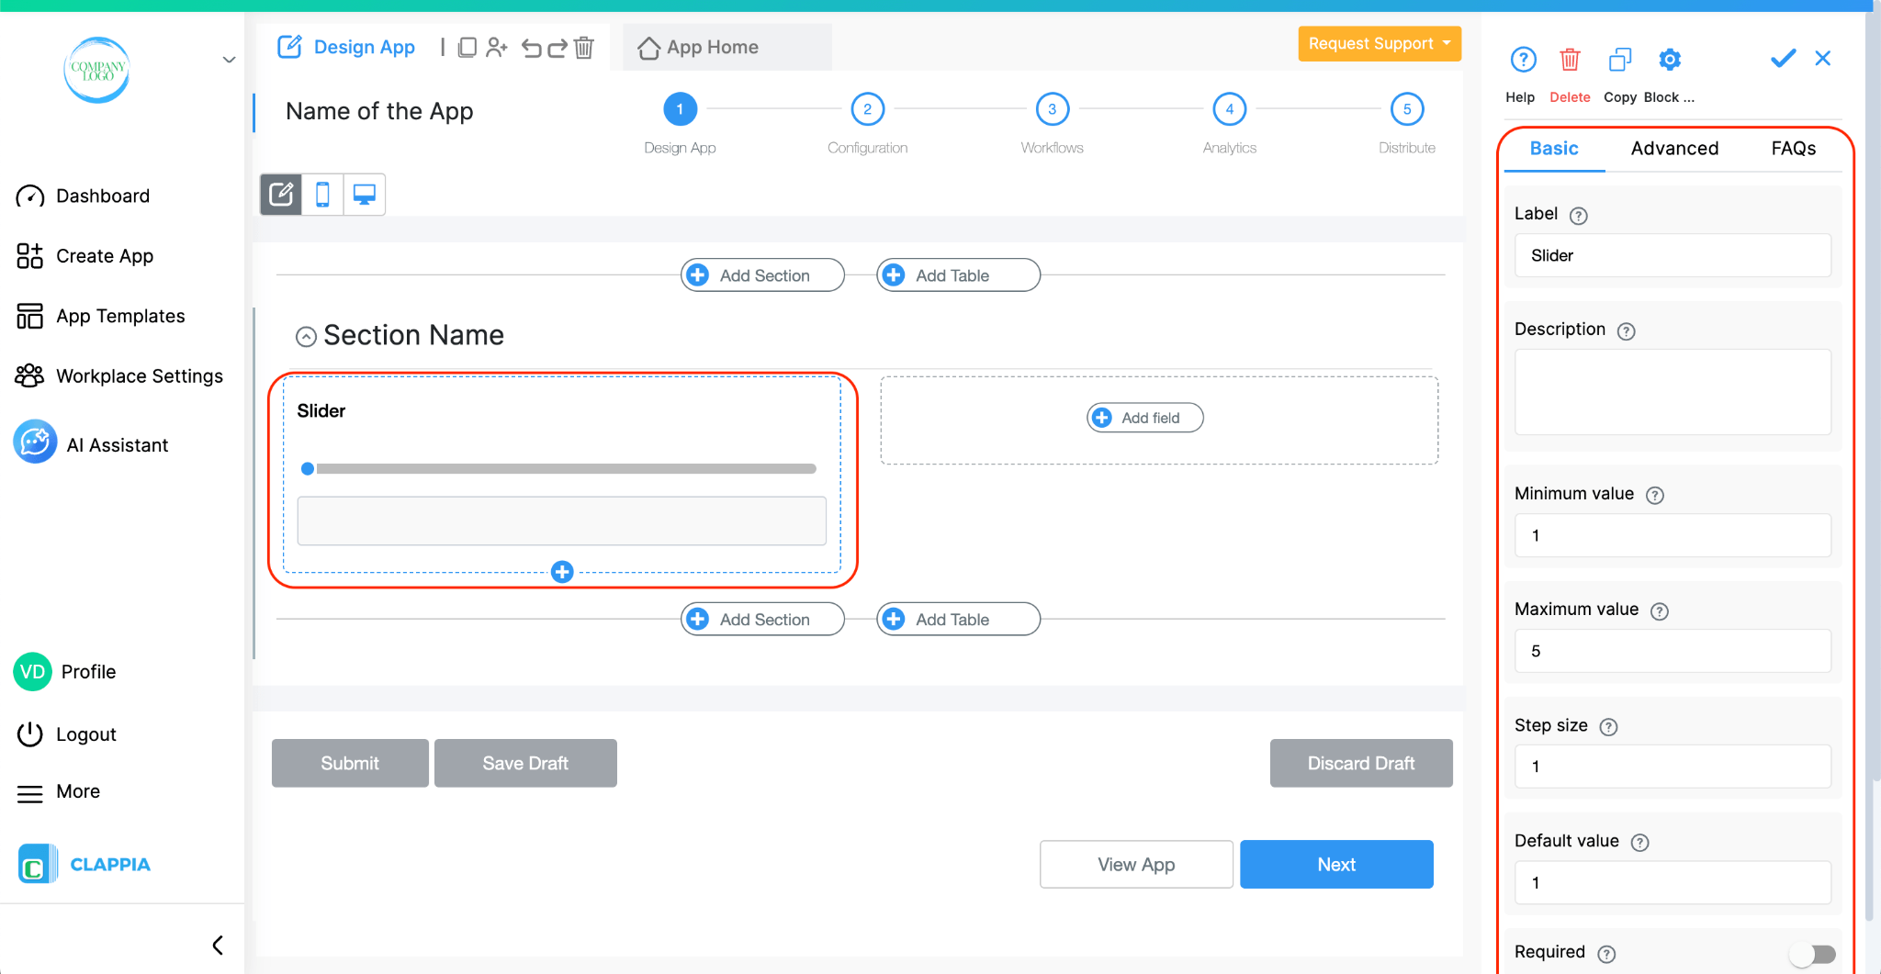Select the edit mode view icon

click(281, 195)
